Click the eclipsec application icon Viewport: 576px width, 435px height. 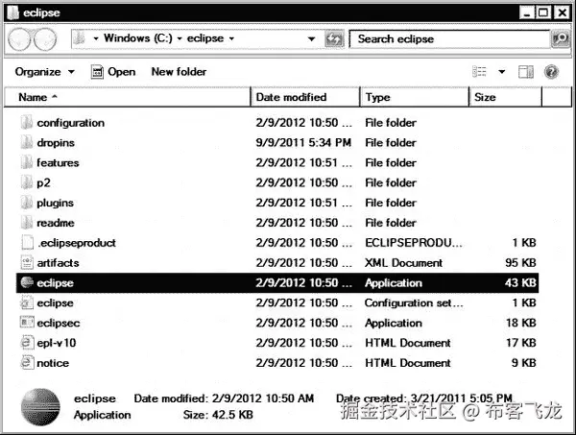tap(27, 323)
